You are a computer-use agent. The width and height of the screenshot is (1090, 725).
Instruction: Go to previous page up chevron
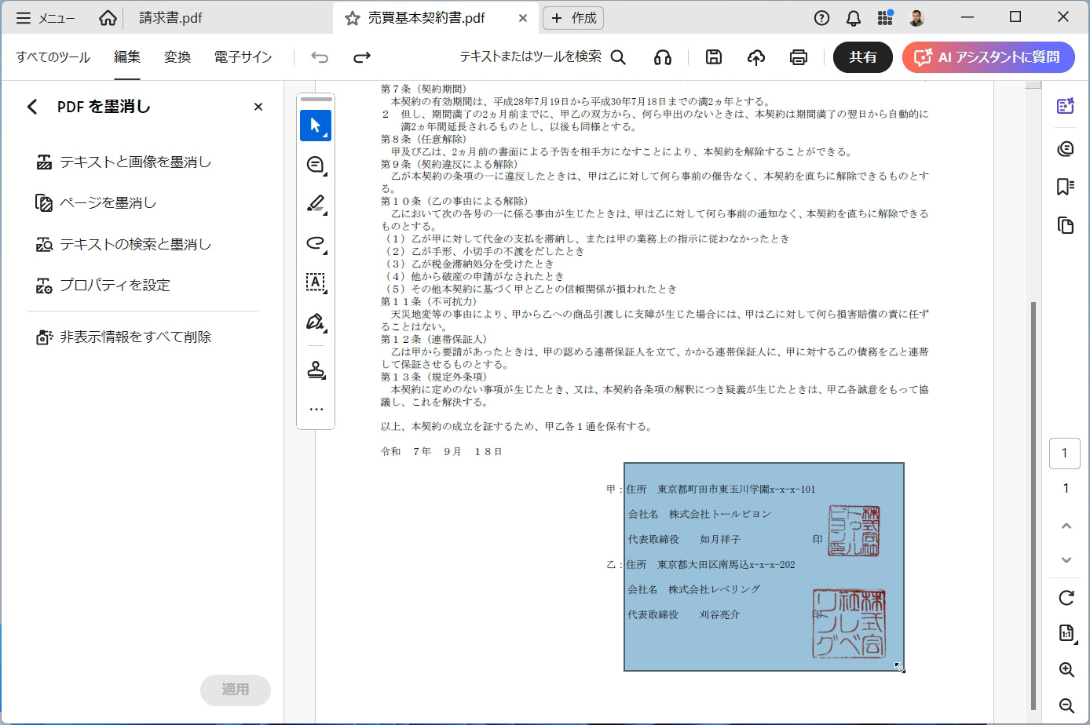click(x=1066, y=526)
